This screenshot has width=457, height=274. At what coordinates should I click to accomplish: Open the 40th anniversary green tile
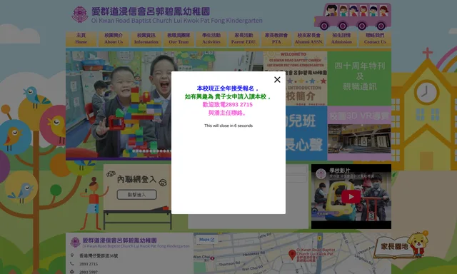tap(359, 78)
